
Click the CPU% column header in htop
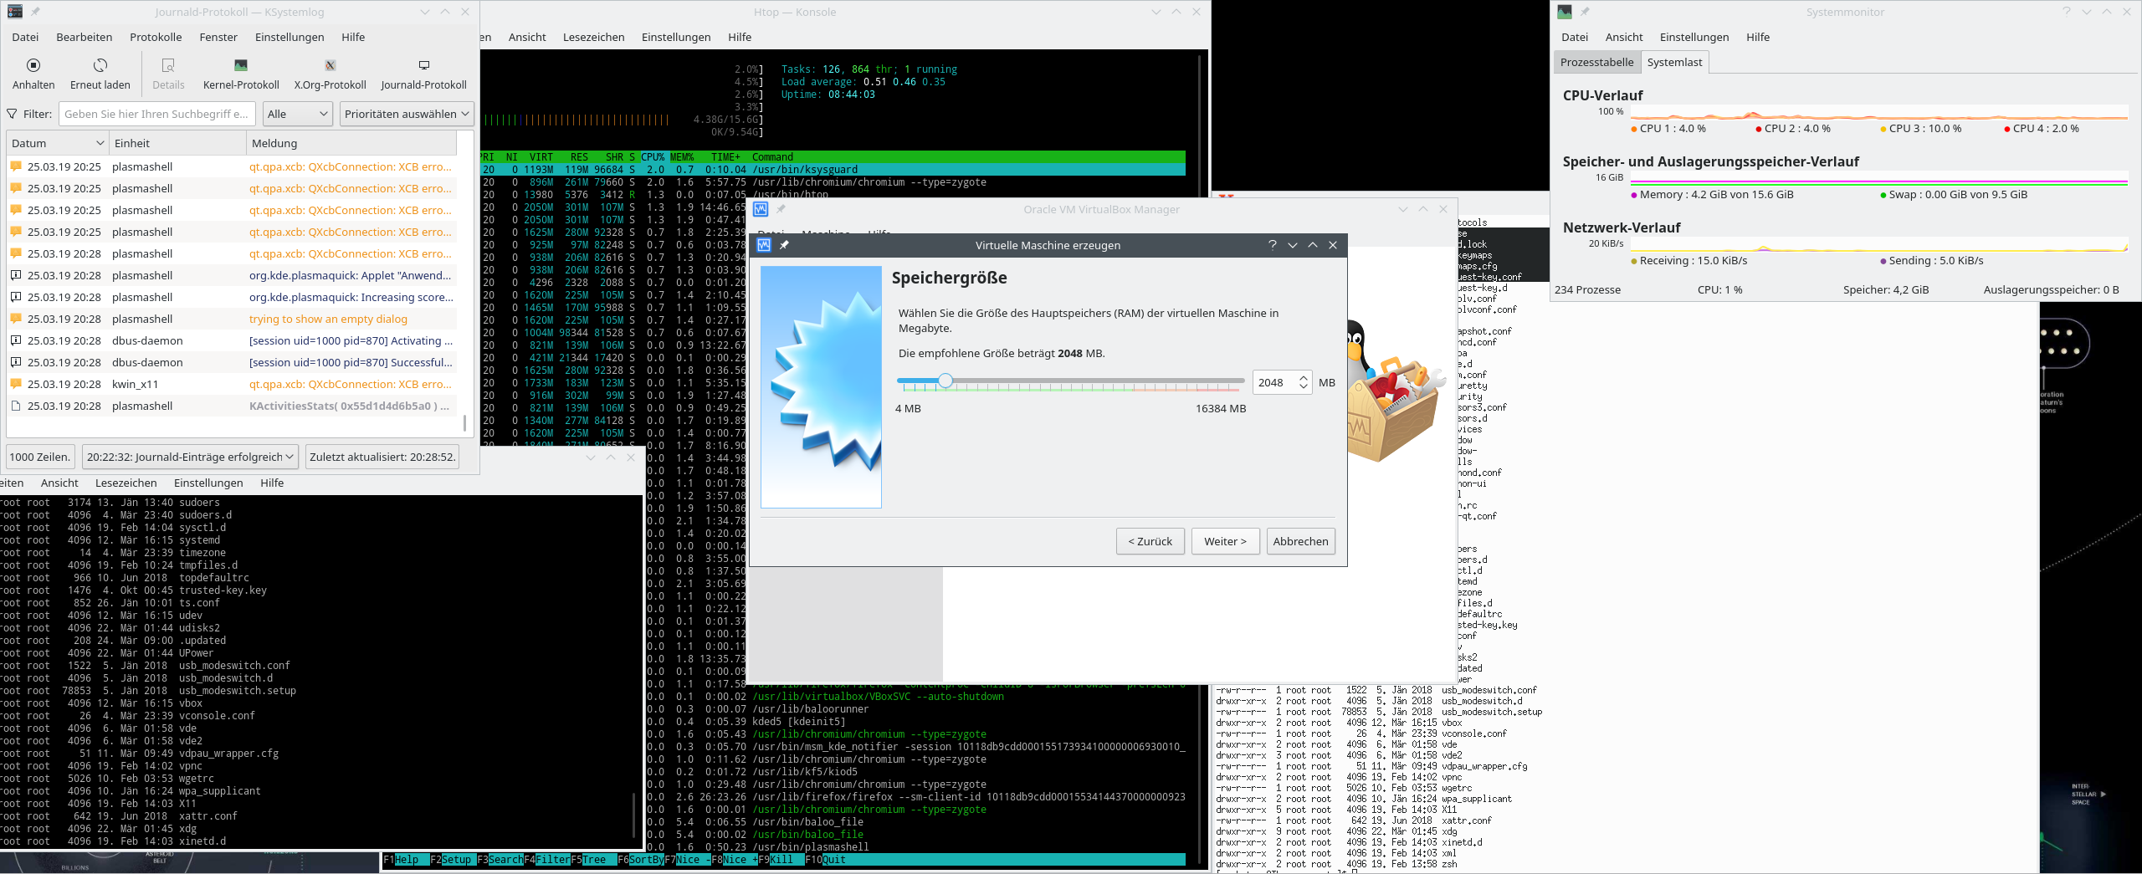coord(653,157)
